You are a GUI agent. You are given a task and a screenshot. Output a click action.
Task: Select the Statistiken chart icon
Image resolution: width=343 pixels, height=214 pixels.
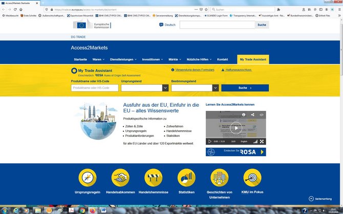coord(186,178)
